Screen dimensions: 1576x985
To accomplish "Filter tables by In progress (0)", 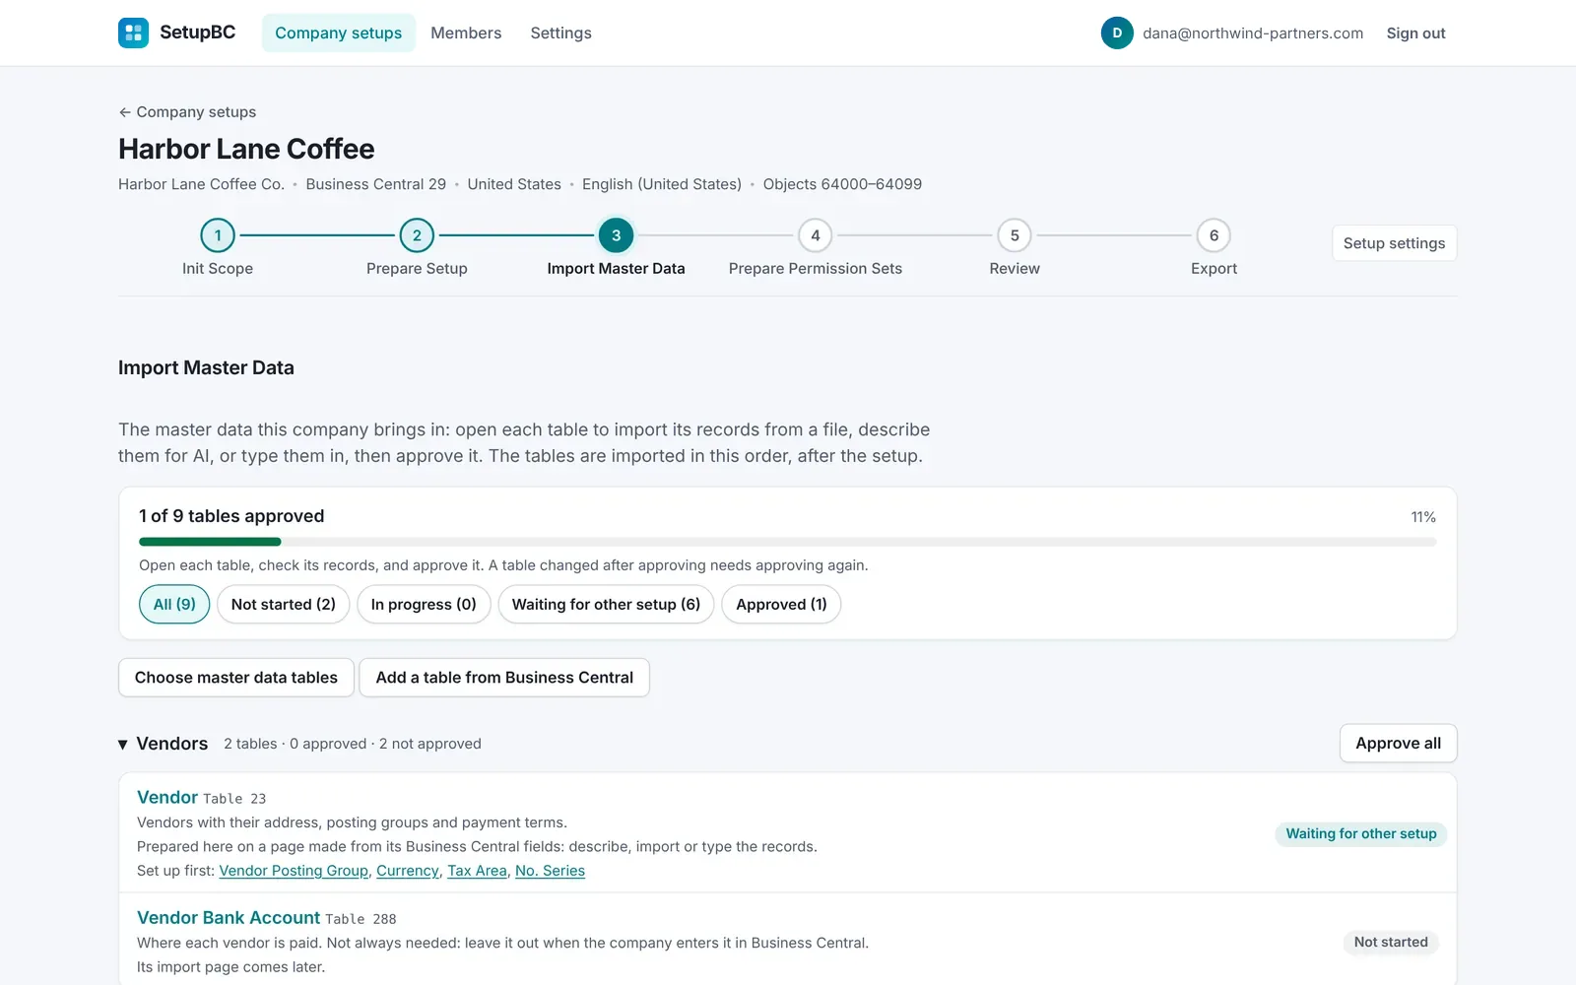I will [424, 605].
